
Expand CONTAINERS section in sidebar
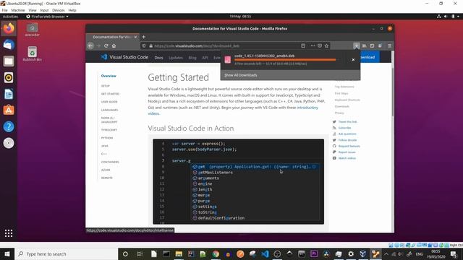pos(110,162)
